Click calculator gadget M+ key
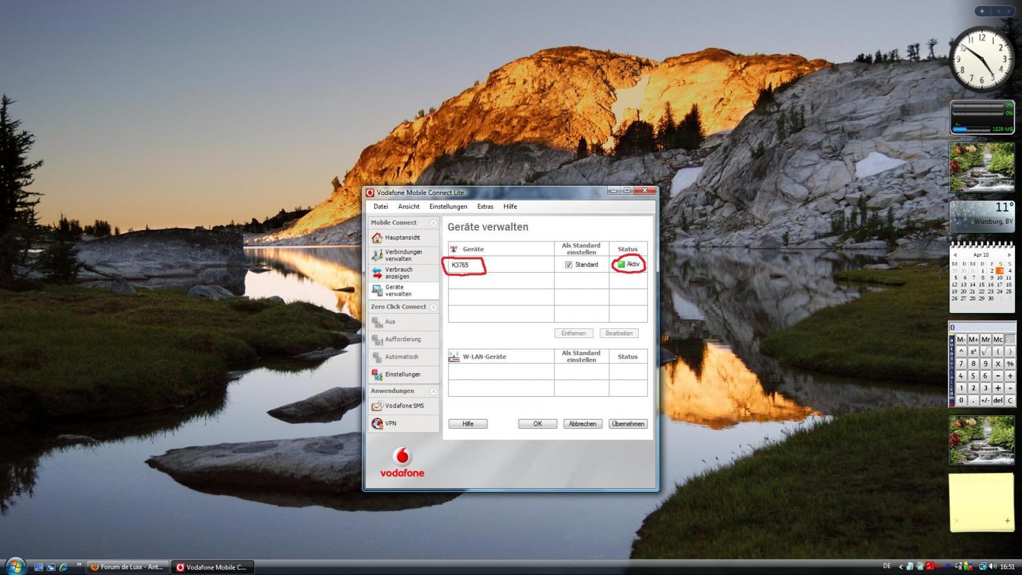Screen dimensions: 1022x575 click(973, 339)
